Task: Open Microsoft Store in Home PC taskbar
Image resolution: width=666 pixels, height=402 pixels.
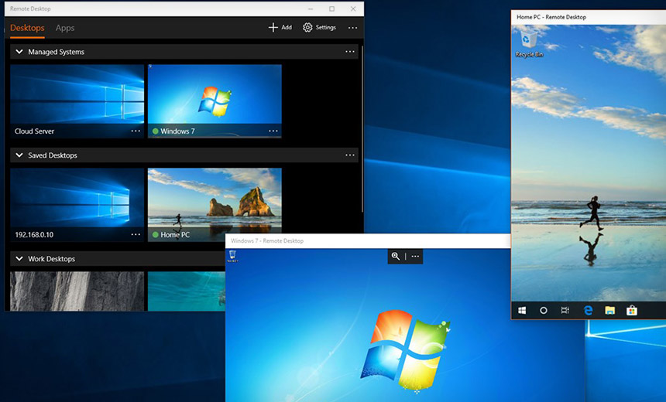Action: [x=632, y=311]
